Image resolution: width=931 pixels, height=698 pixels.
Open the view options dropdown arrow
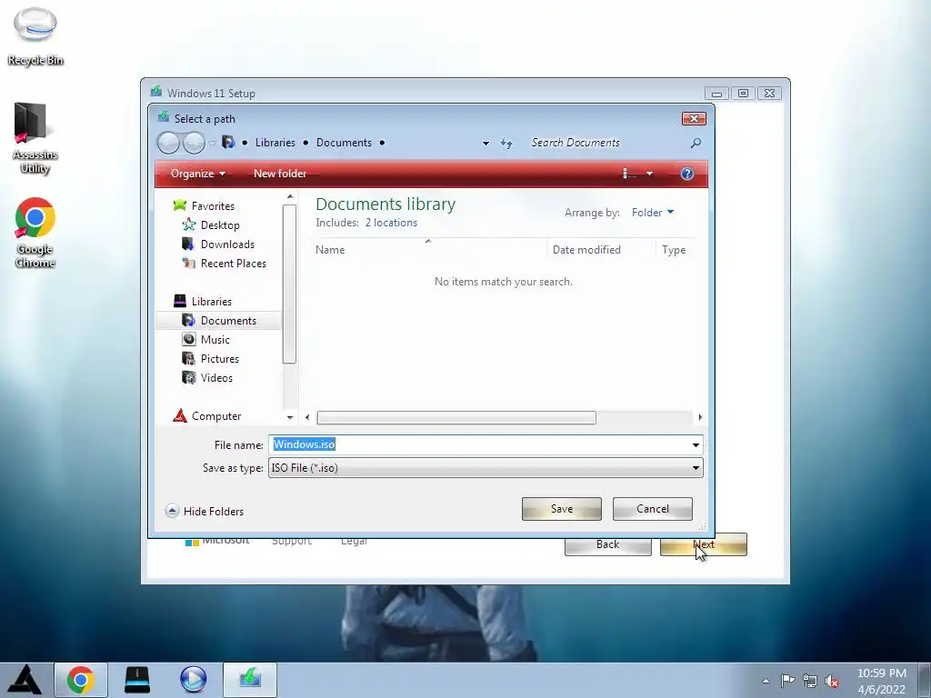click(x=649, y=174)
